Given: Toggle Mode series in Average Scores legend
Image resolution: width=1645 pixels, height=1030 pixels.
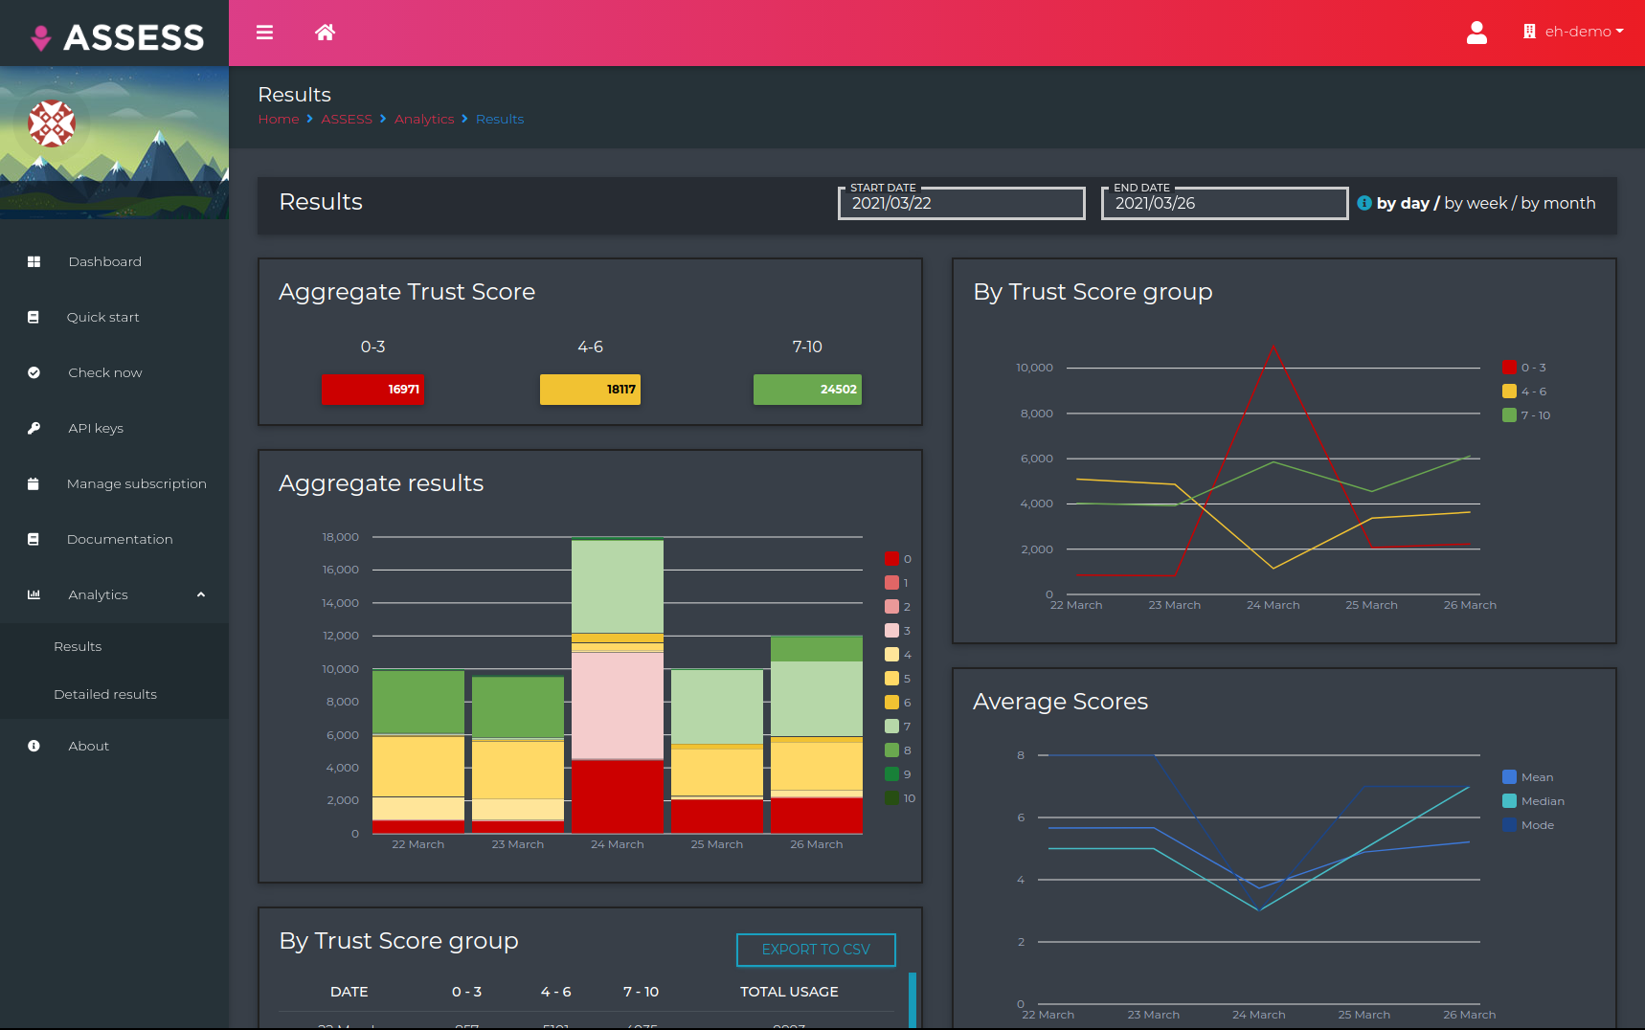Looking at the screenshot, I should tap(1528, 825).
